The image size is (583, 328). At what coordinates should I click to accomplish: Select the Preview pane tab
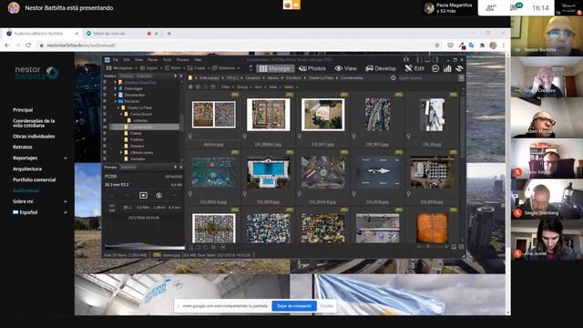pyautogui.click(x=110, y=168)
